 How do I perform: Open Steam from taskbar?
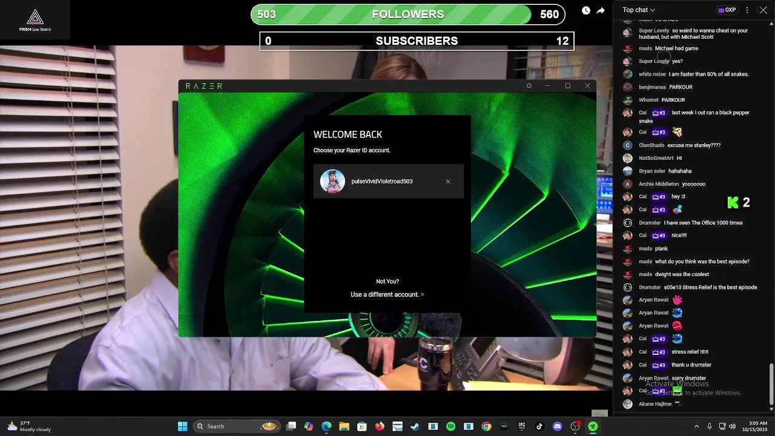coord(415,426)
